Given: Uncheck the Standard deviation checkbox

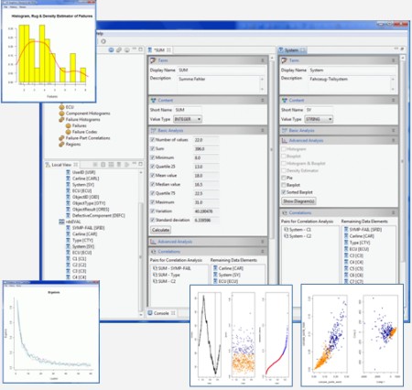Looking at the screenshot, I should (x=152, y=220).
